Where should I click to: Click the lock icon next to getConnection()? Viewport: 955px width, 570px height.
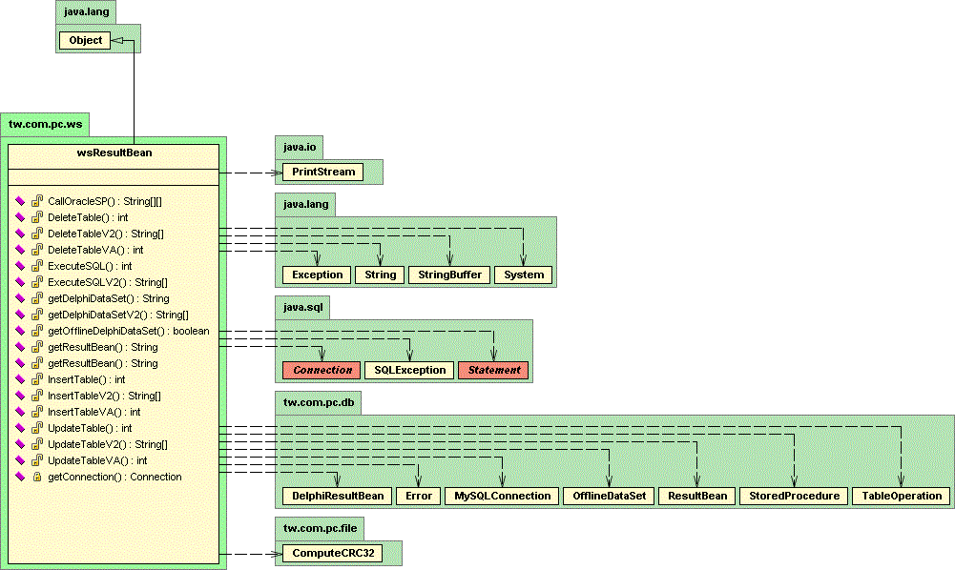[36, 477]
